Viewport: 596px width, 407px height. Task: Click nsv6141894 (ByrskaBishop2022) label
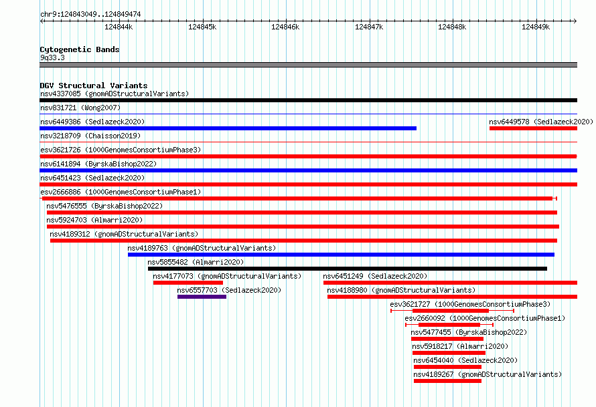pyautogui.click(x=98, y=164)
